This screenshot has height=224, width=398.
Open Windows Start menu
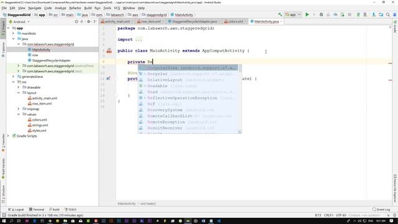coord(4,221)
